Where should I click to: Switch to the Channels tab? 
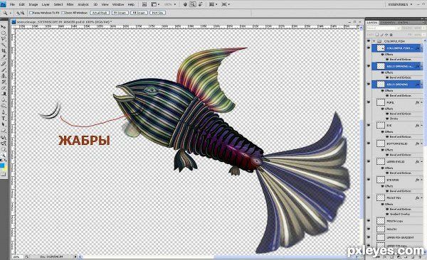[x=387, y=22]
